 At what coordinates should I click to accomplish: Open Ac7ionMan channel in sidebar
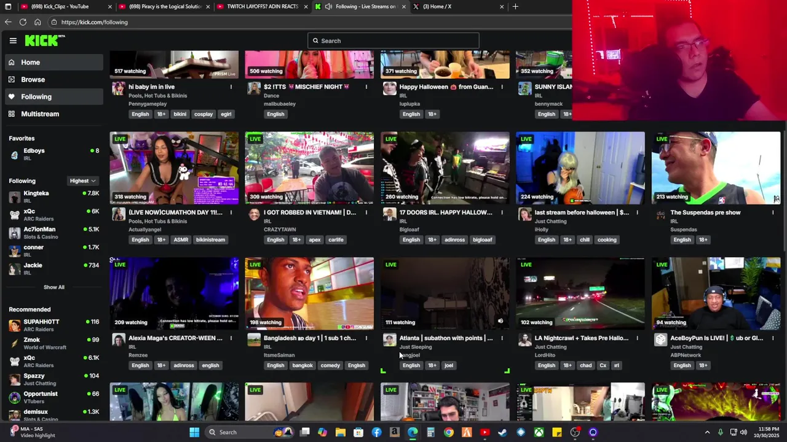[53, 233]
